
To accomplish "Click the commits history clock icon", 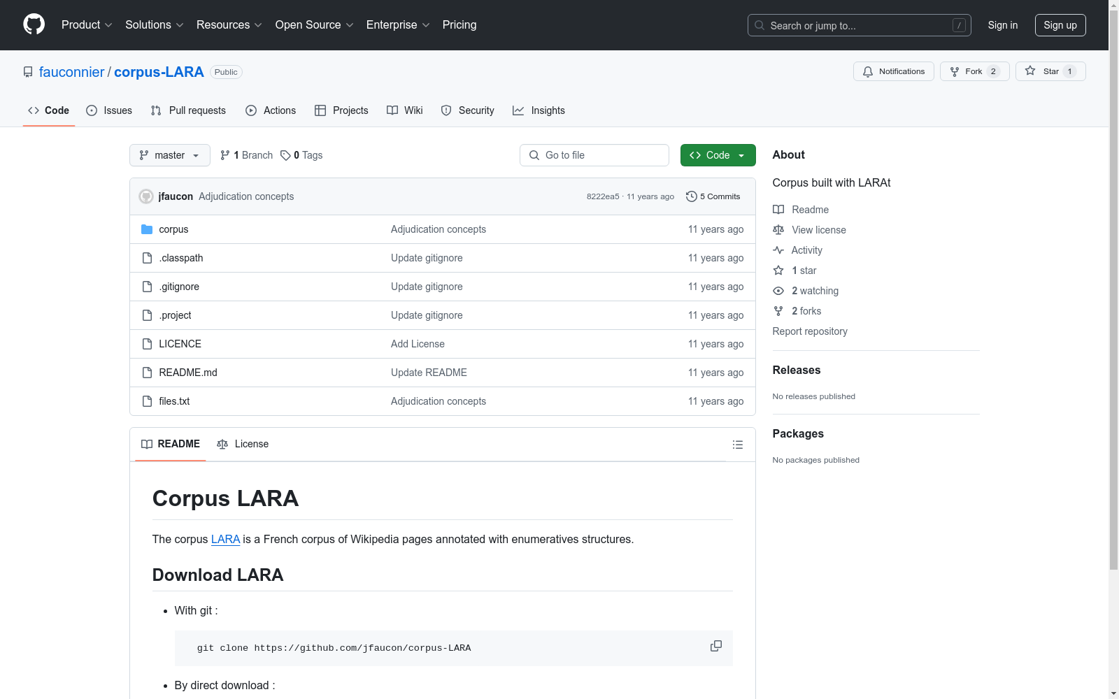I will 692,196.
